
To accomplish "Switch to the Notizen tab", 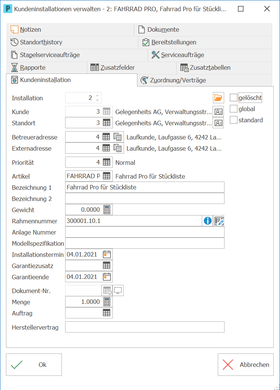I will pyautogui.click(x=70, y=29).
